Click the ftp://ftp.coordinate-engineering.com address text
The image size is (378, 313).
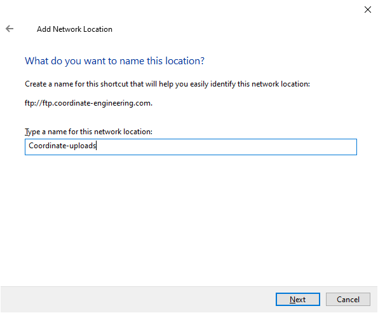(88, 103)
